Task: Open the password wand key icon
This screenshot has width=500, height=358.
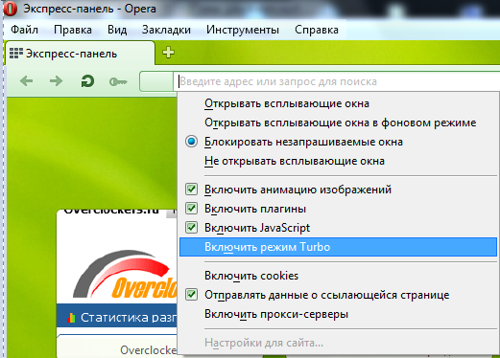Action: [x=118, y=82]
